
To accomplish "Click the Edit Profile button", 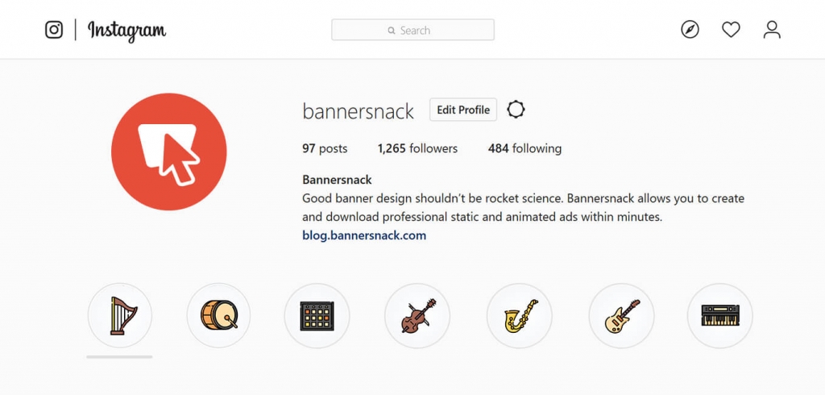I will [x=463, y=110].
